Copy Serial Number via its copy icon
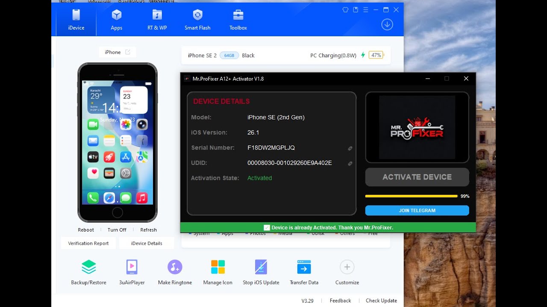The height and width of the screenshot is (307, 547). tap(350, 148)
